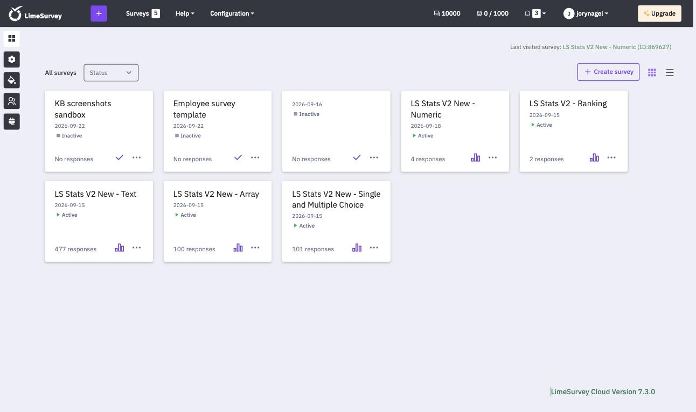696x412 pixels.
Task: Open the plugins plug icon in sidebar
Action: coord(12,122)
